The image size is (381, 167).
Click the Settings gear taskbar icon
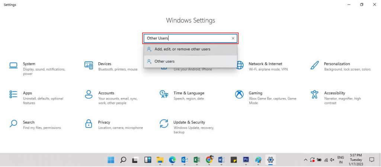coord(270,160)
